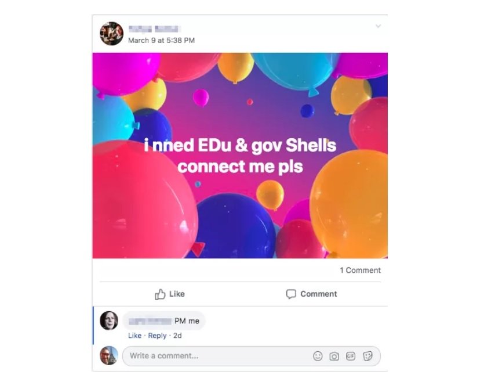Open the post options chevron menu
Screen dimensions: 484x389
(378, 26)
